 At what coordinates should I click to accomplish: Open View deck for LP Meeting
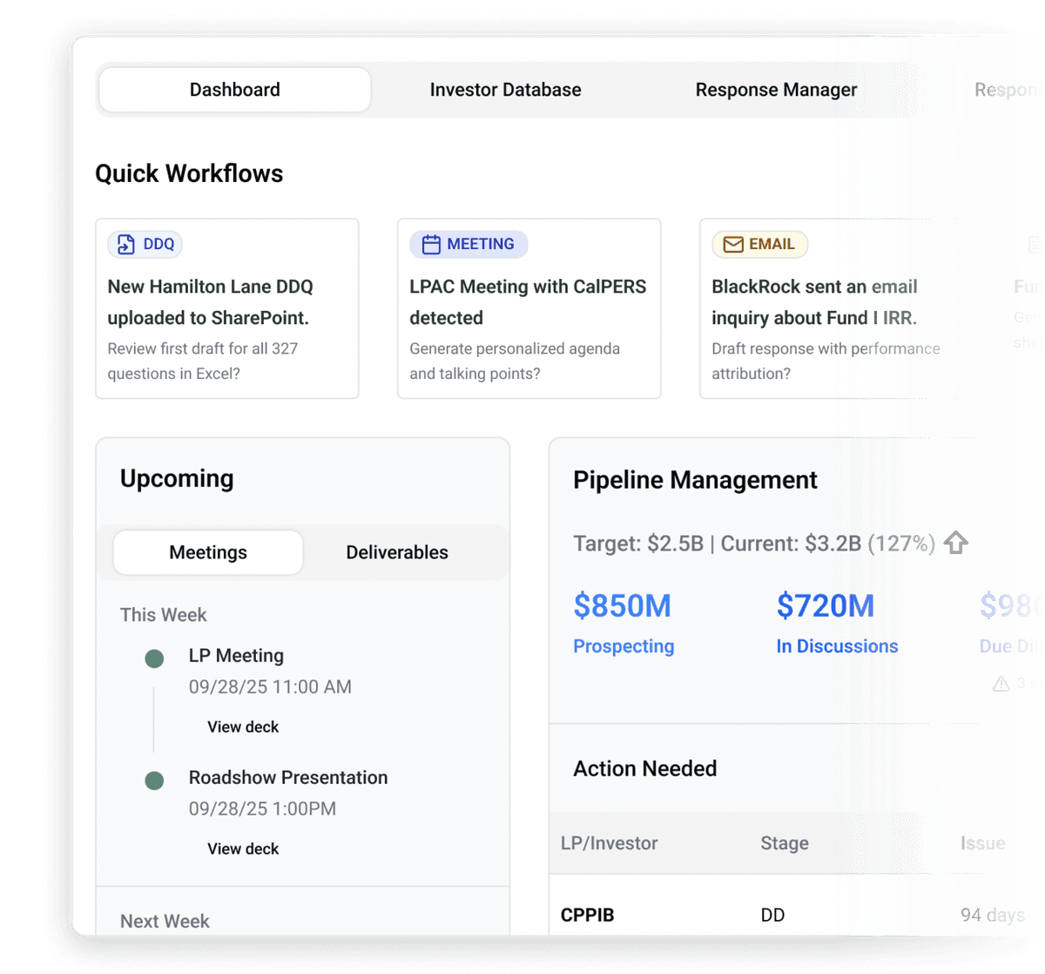coord(243,727)
